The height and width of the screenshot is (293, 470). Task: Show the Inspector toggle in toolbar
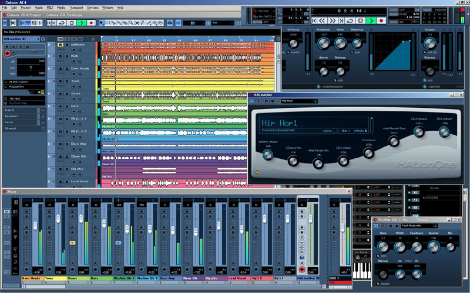(x=22, y=23)
